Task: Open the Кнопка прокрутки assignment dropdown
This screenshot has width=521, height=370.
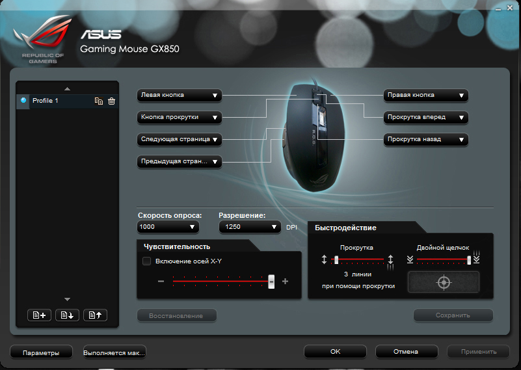Action: coord(180,118)
